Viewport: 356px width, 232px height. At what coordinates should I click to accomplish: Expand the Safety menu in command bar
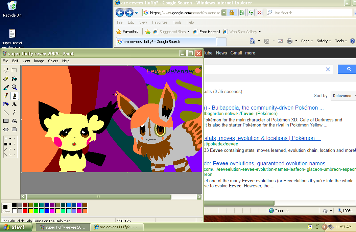[x=324, y=41]
